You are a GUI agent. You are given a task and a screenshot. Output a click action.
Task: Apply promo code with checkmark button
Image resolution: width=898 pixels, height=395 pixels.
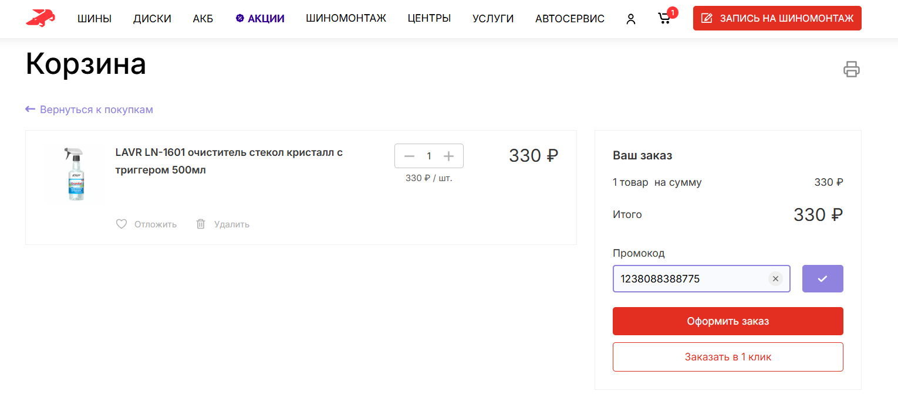coord(822,279)
